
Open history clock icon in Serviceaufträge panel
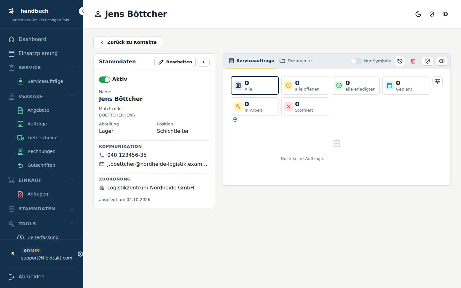click(400, 61)
